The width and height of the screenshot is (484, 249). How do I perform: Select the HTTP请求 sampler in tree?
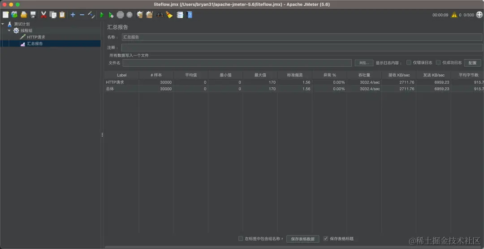point(36,37)
